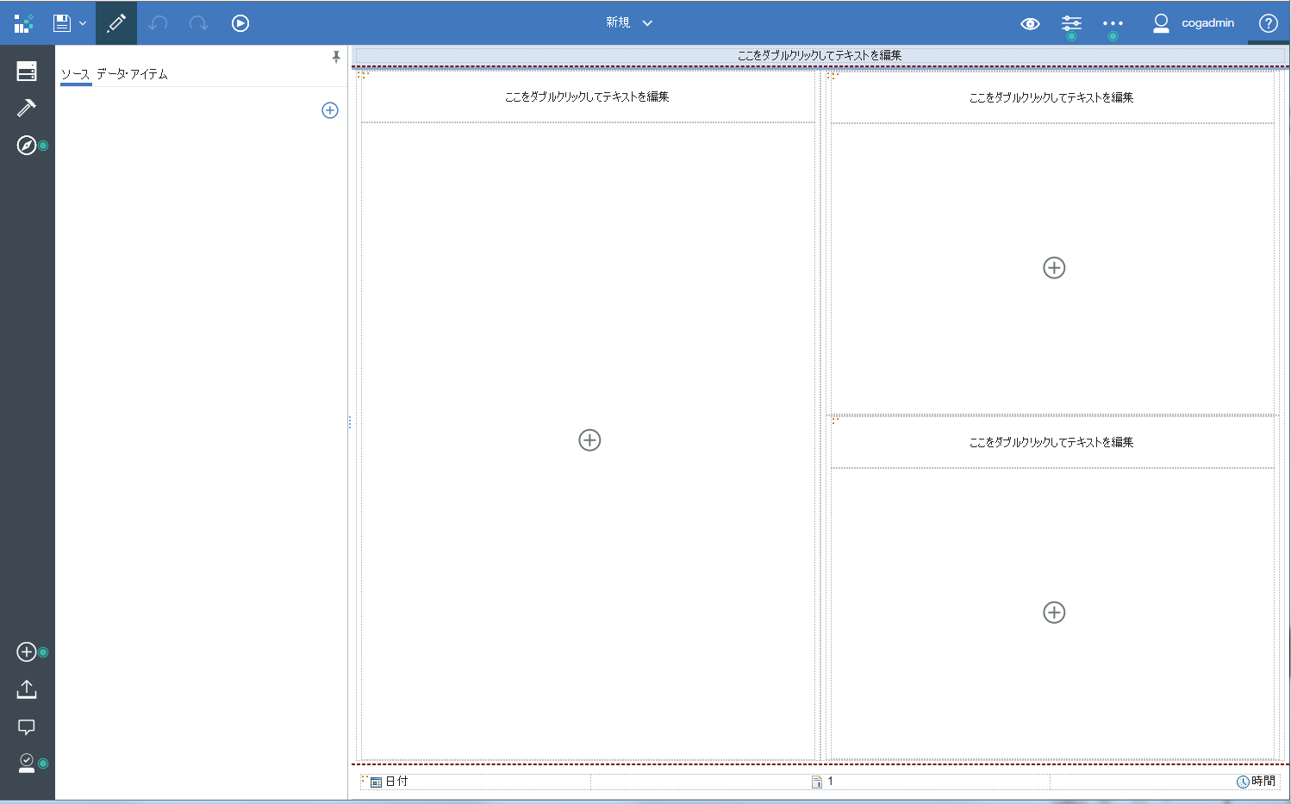Open the Toolbox hammer icon
1291x804 pixels.
pyautogui.click(x=27, y=108)
